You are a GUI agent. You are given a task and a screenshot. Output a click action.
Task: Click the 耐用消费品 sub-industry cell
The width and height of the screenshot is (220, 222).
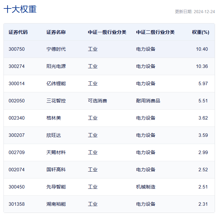(x=148, y=101)
